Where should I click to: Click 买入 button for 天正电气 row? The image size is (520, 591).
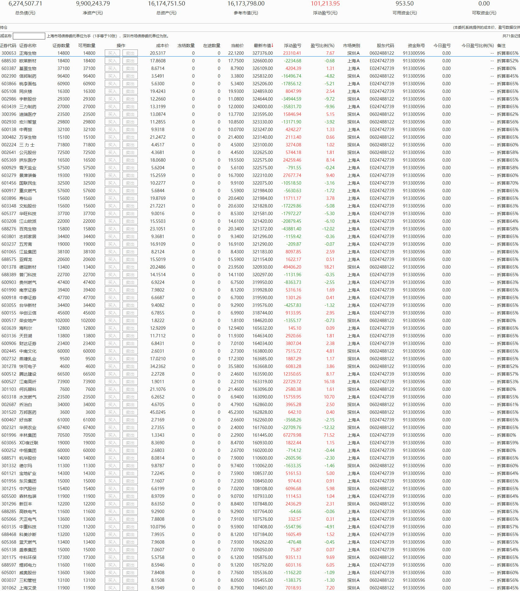tap(112, 519)
